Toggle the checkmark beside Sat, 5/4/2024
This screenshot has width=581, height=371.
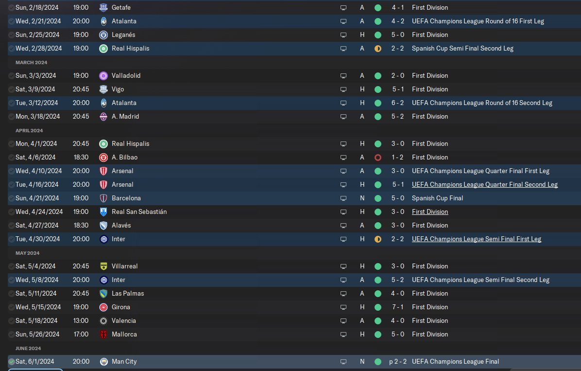[x=12, y=266]
